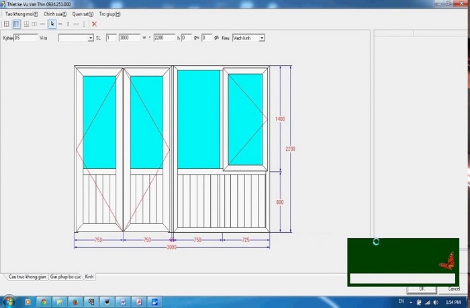Click the horizontal bar tool icon
Viewport: 470px width, 308px height.
[x=42, y=24]
